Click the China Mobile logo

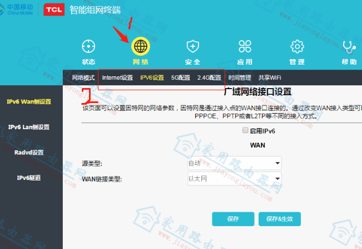(x=17, y=9)
